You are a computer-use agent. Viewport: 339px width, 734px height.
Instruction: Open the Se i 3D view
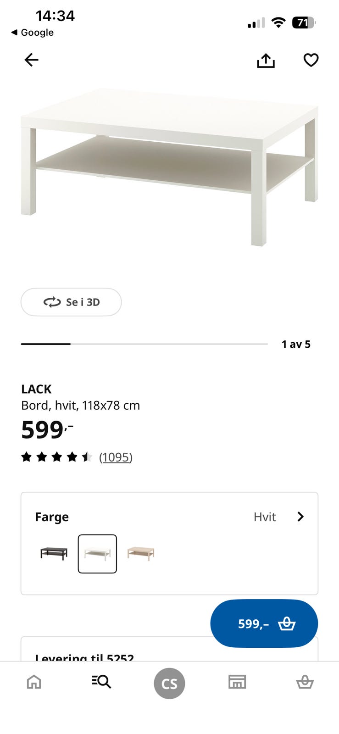coord(71,302)
